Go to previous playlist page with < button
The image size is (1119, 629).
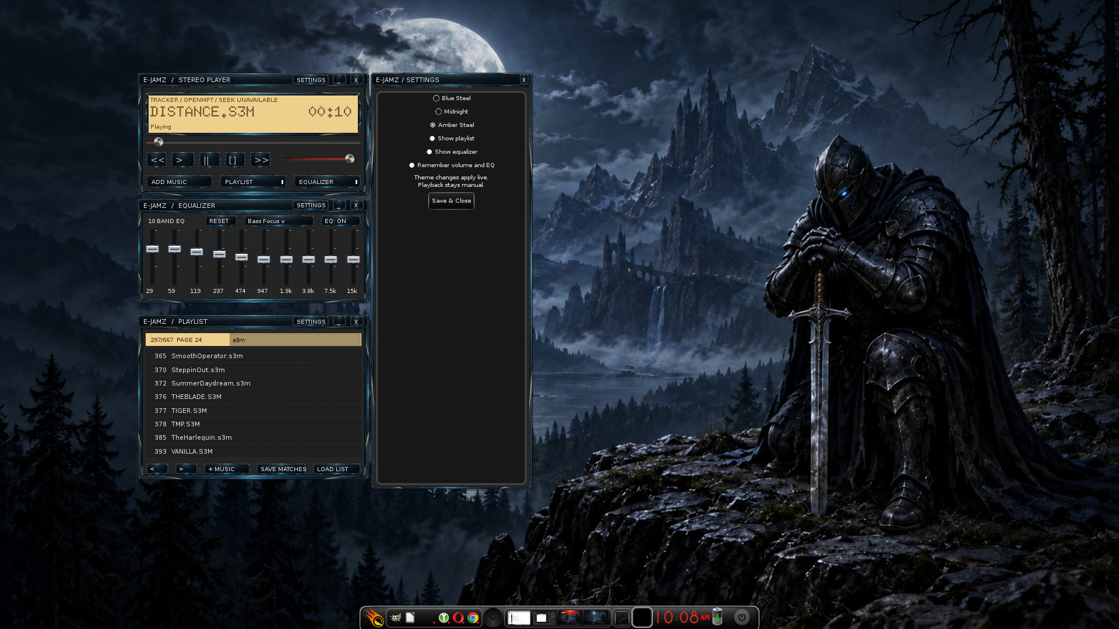[157, 469]
